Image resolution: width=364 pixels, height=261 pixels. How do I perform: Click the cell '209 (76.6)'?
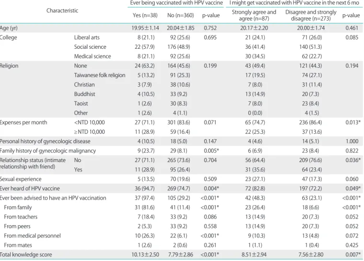click(311, 160)
